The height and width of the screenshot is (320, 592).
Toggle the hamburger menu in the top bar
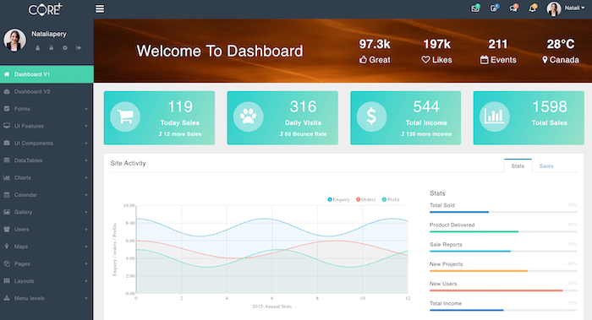coord(100,8)
